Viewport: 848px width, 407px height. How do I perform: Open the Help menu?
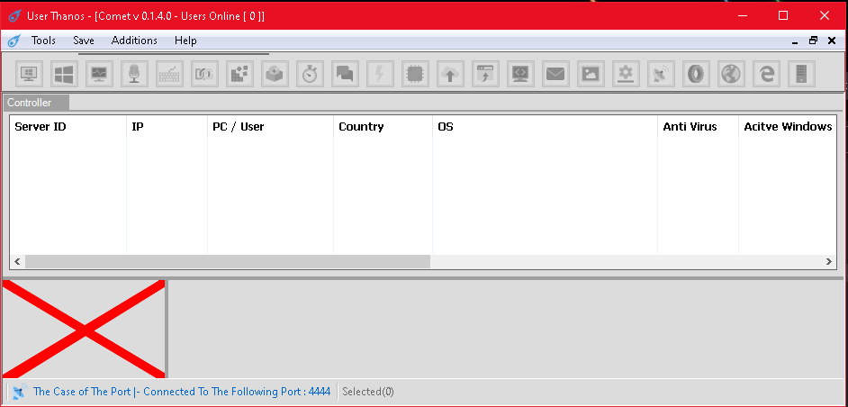185,41
